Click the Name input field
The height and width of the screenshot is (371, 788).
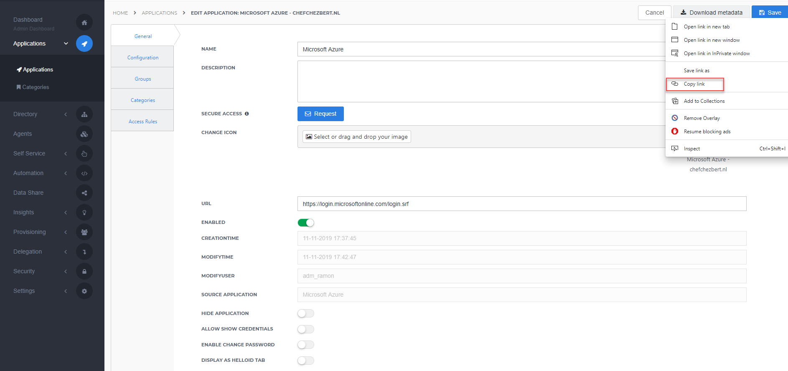click(481, 49)
